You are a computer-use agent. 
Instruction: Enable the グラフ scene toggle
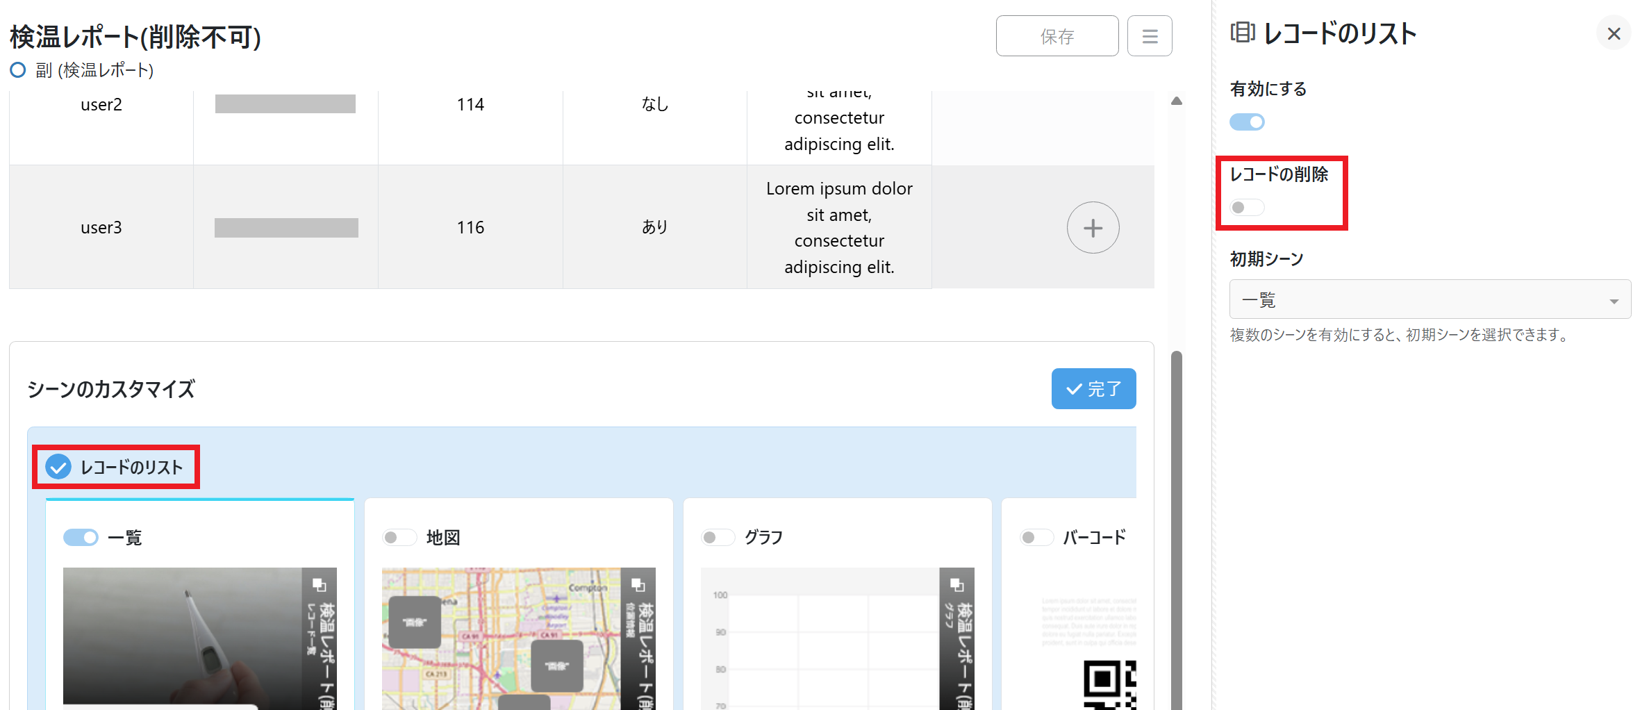718,537
